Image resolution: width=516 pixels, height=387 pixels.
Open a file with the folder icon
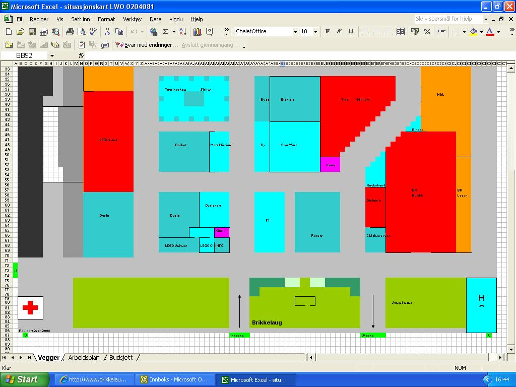[20, 32]
